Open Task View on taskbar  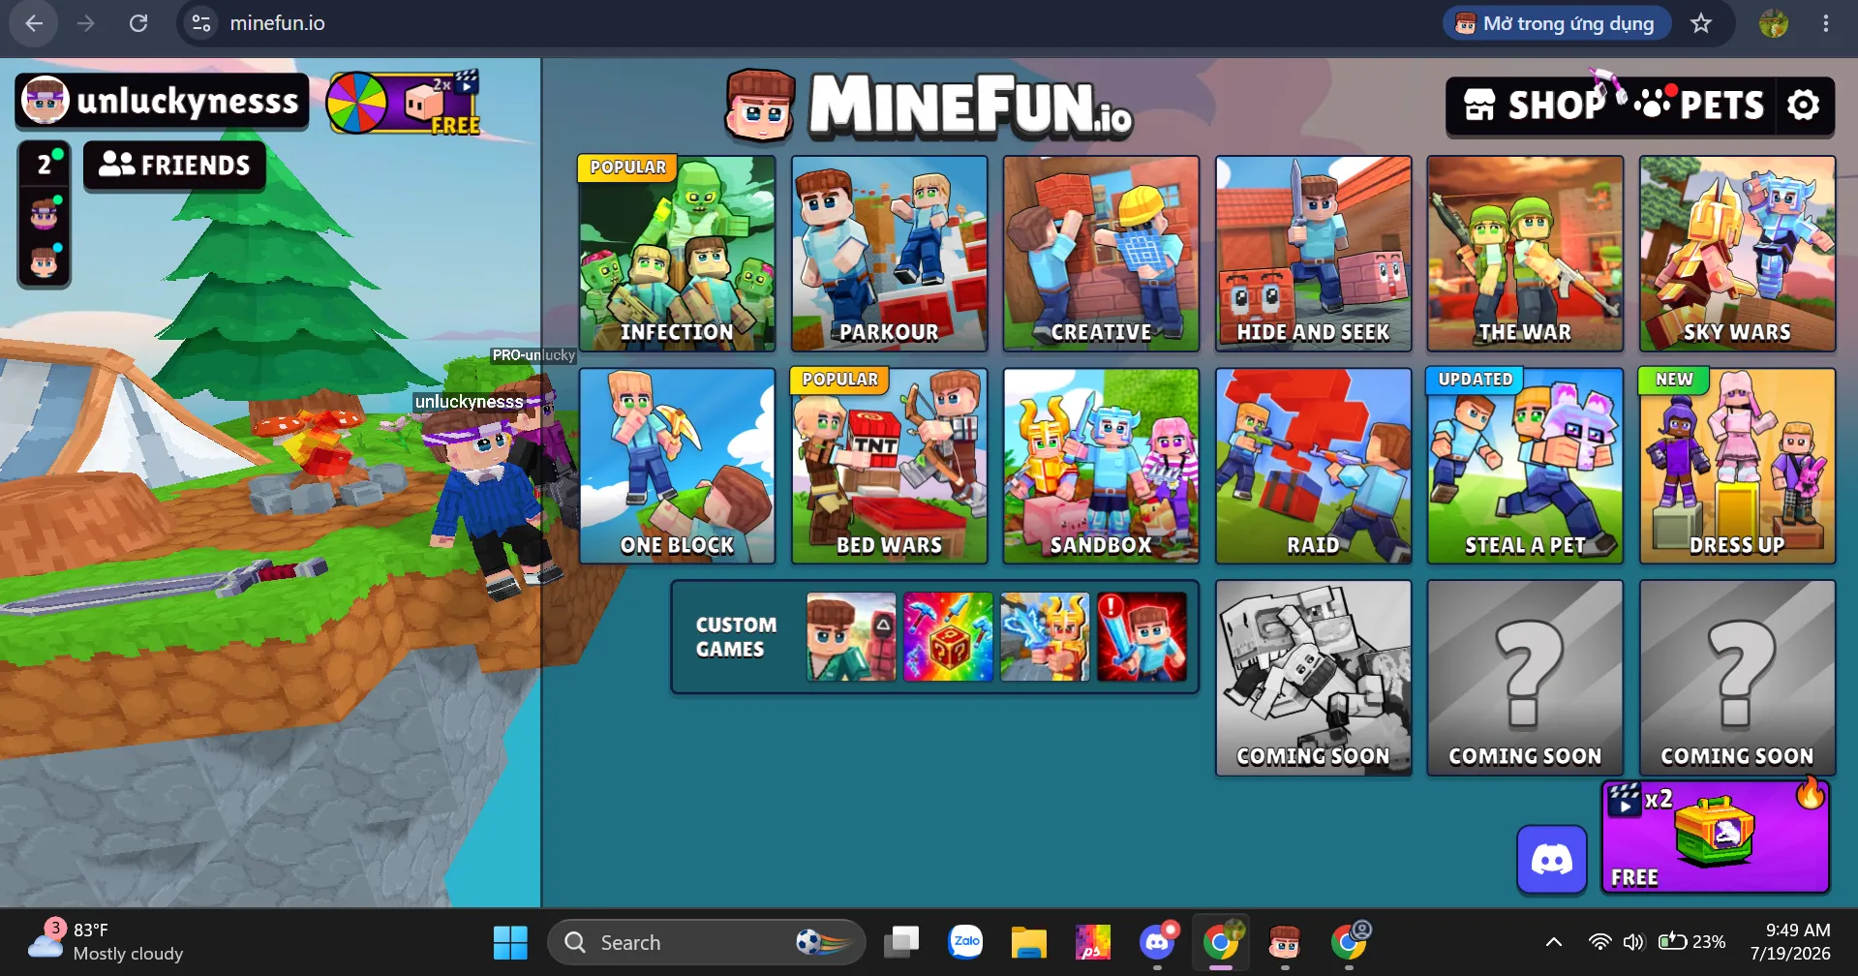tap(901, 942)
